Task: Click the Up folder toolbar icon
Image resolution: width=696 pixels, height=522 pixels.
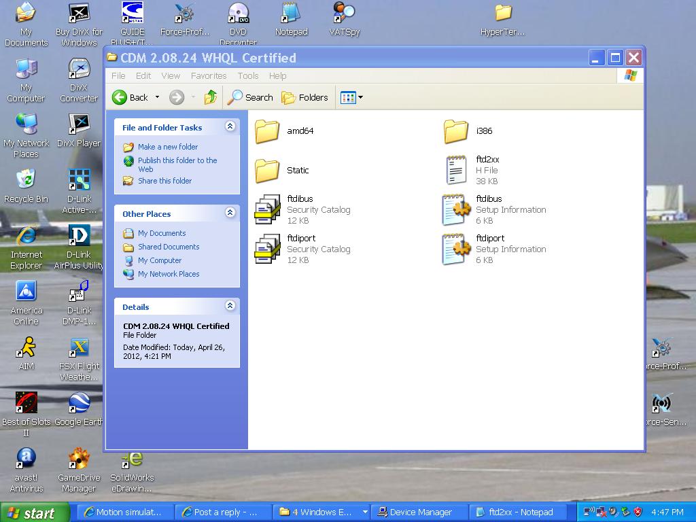Action: coord(211,97)
